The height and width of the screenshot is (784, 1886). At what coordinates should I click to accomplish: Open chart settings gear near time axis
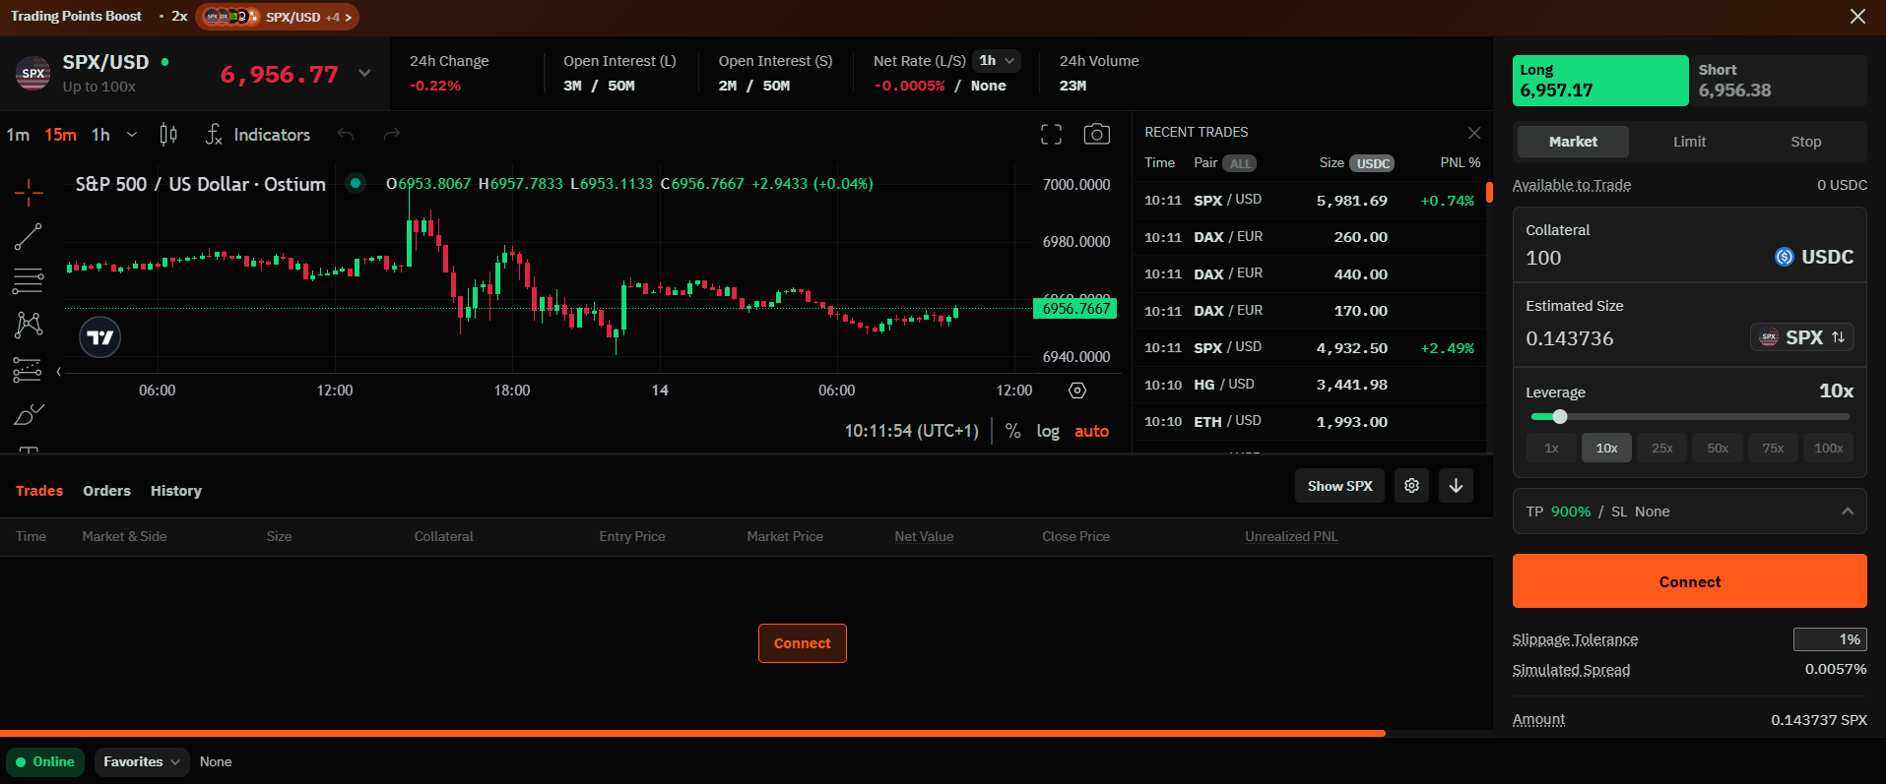1077,391
